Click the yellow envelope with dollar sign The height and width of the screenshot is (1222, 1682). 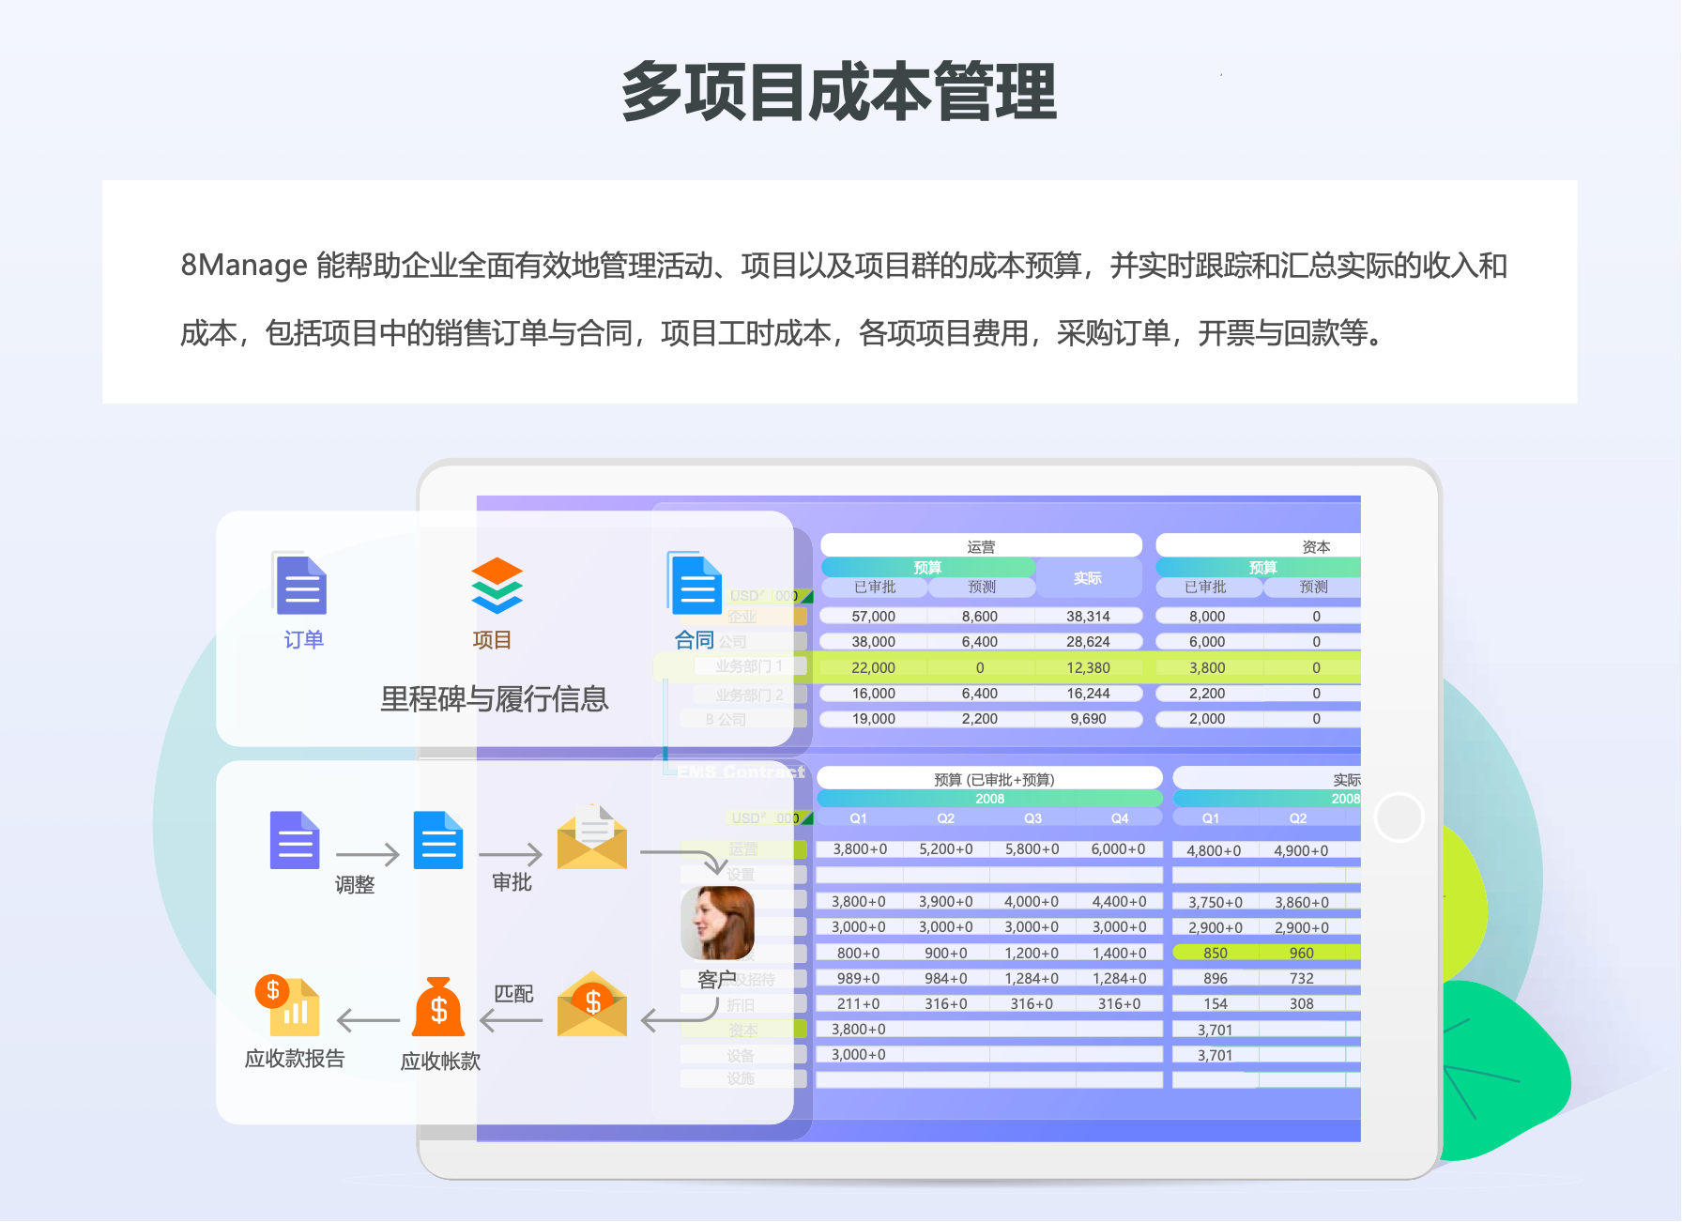pos(591,1004)
